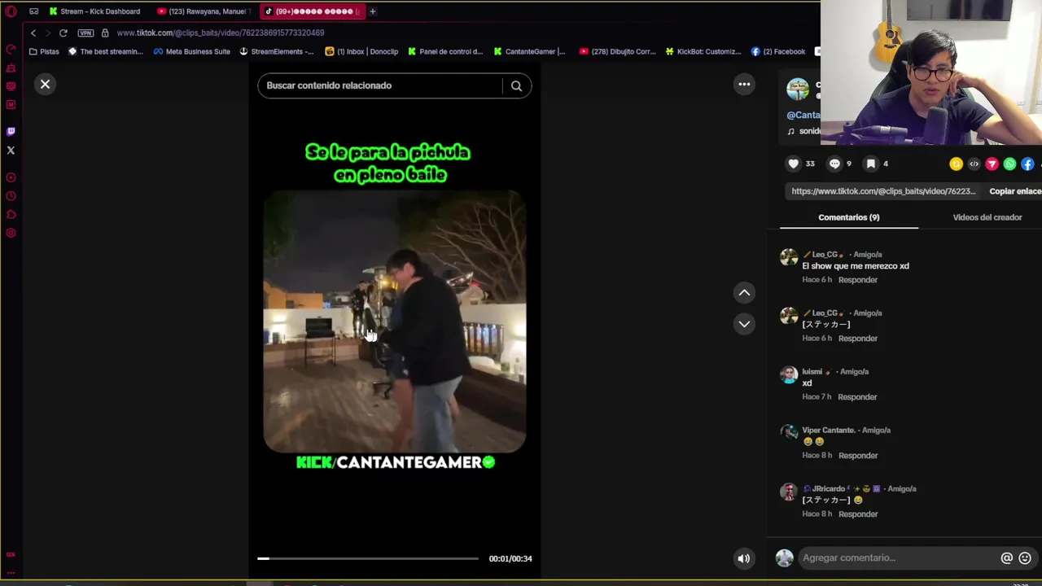Click the video frame to pause playback
The image size is (1042, 586).
click(x=395, y=321)
